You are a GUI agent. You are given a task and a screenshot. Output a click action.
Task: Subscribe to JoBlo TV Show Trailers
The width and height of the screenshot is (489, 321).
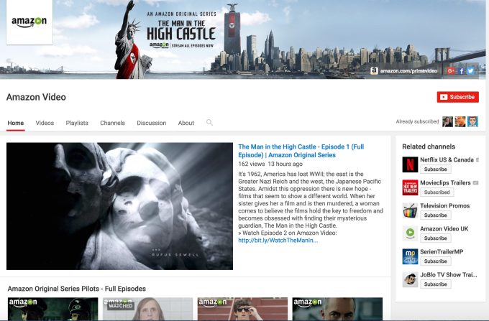tap(435, 284)
